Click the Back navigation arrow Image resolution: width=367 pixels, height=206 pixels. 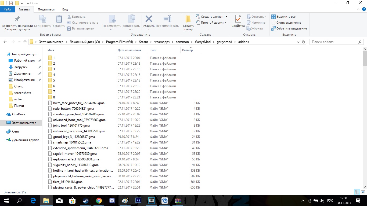point(5,42)
